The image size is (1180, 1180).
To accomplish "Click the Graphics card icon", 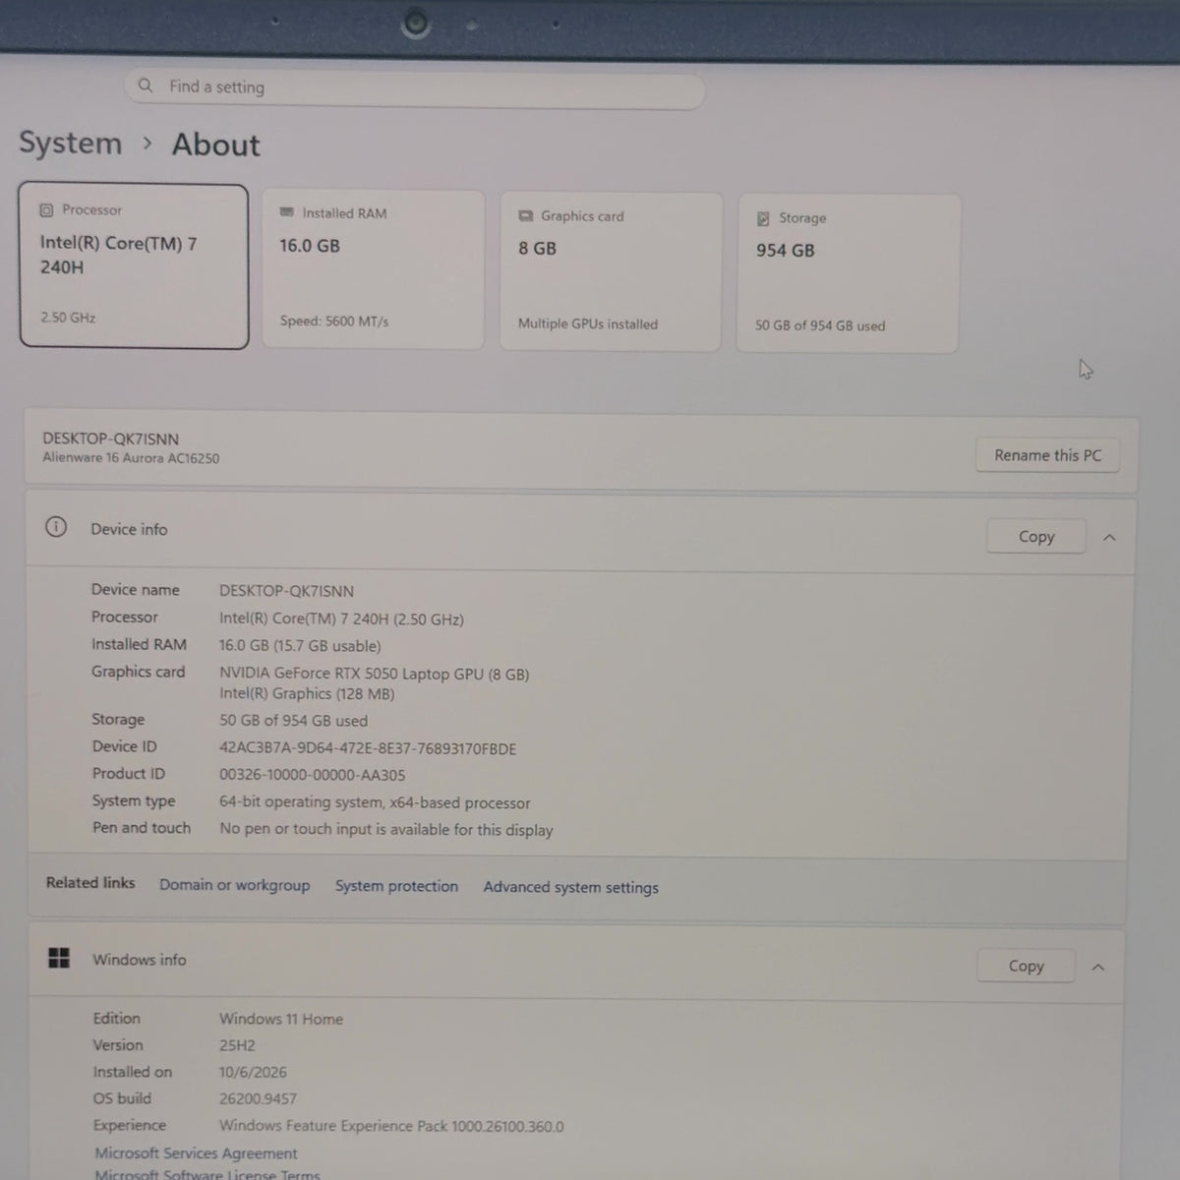I will 526,215.
